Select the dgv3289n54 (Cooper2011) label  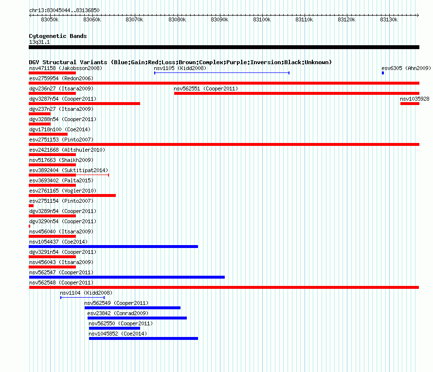pos(63,211)
